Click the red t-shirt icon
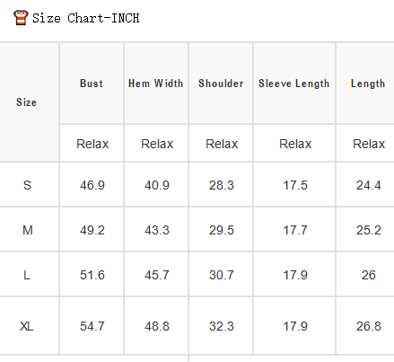 tap(21, 17)
